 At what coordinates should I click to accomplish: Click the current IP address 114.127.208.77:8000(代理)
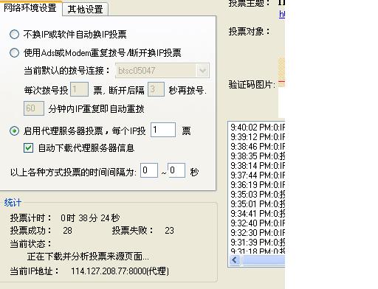point(120,271)
